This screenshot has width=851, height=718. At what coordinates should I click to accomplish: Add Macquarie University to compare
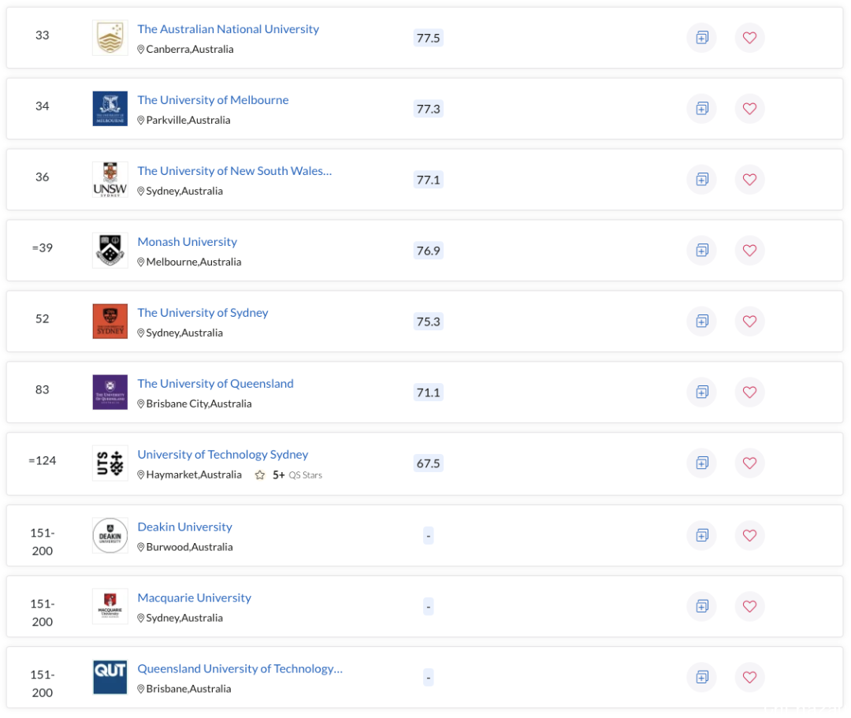702,606
